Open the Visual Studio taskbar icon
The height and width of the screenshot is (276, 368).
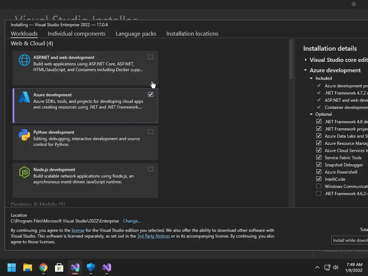click(x=107, y=267)
